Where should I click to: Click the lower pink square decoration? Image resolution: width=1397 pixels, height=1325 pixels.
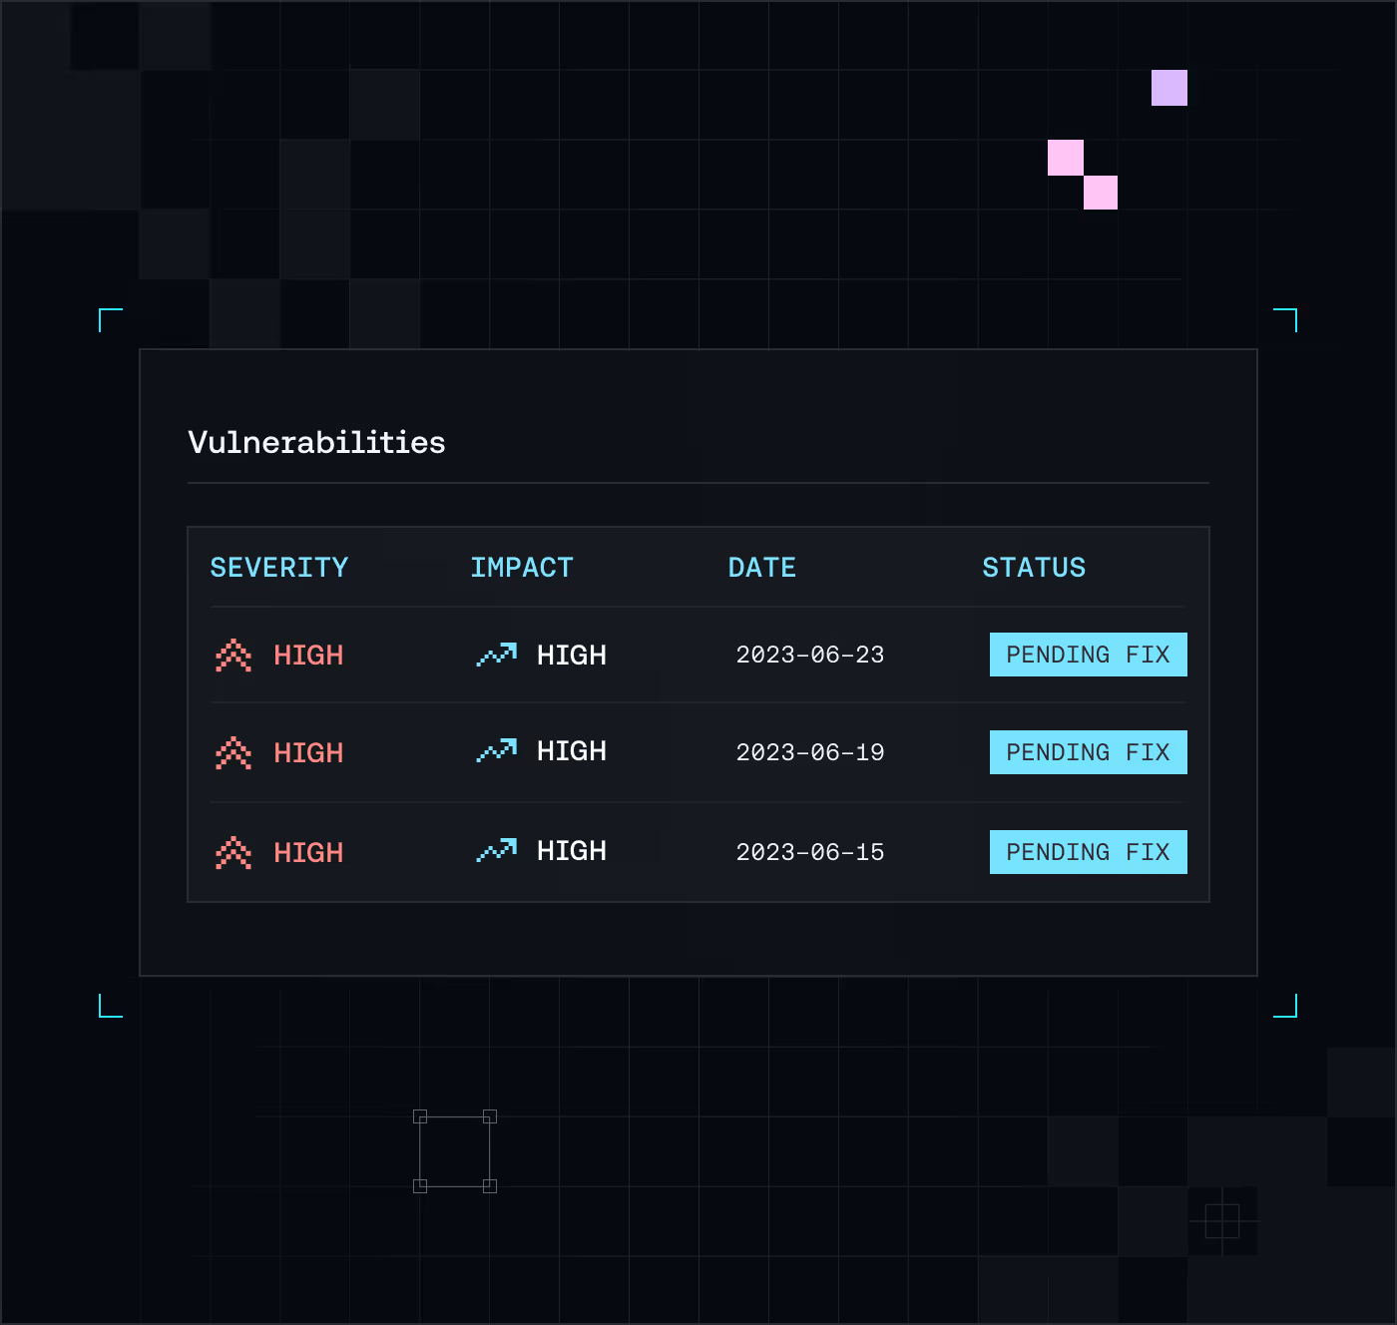[1100, 192]
